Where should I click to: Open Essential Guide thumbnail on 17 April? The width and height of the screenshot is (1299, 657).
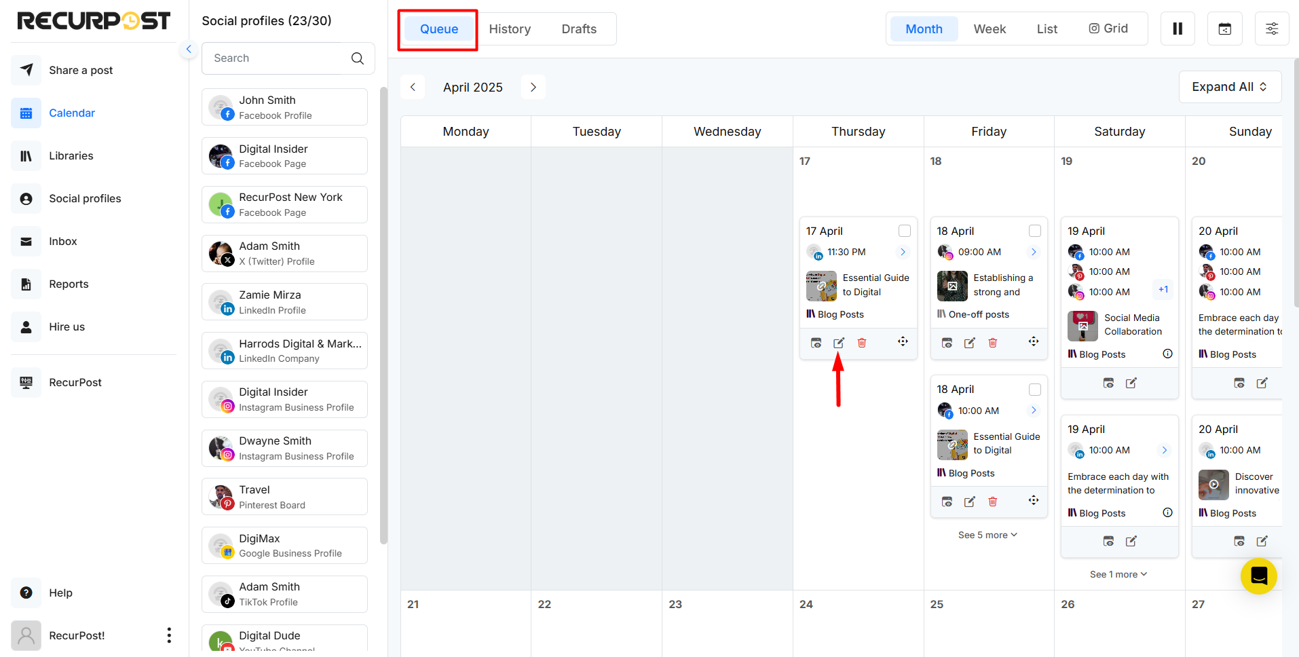[x=821, y=286]
